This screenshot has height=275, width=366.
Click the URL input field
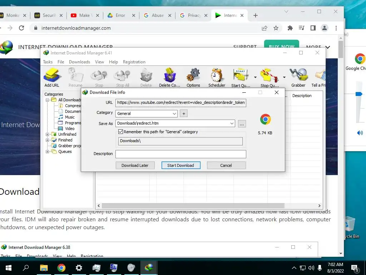click(180, 102)
